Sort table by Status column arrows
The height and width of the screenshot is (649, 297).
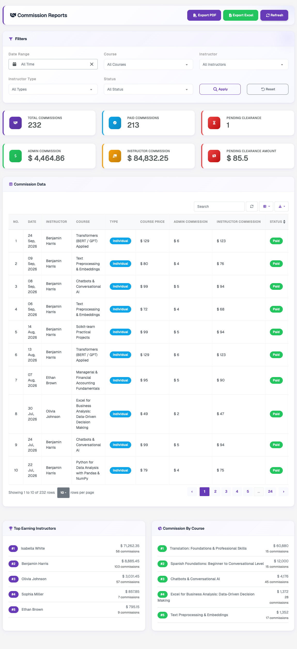point(284,222)
